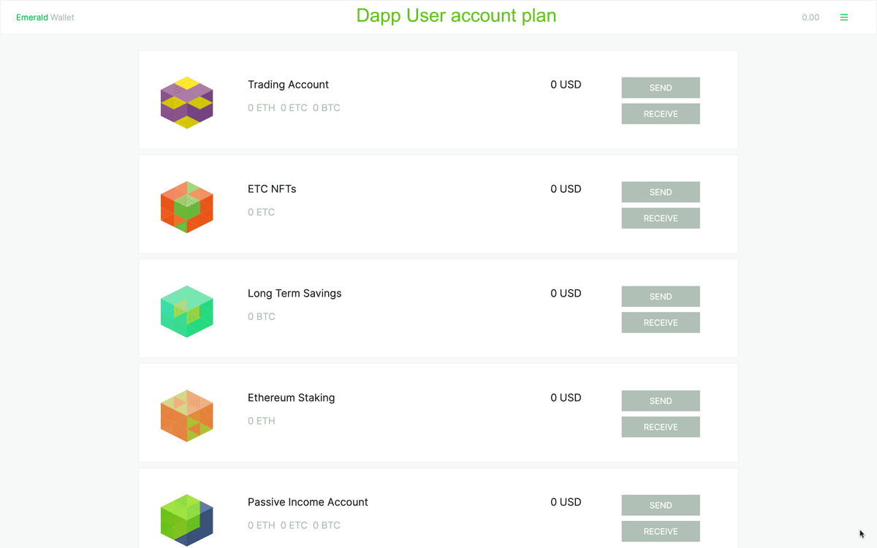The image size is (877, 548).
Task: Open the hamburger menu in the header
Action: pyautogui.click(x=844, y=17)
